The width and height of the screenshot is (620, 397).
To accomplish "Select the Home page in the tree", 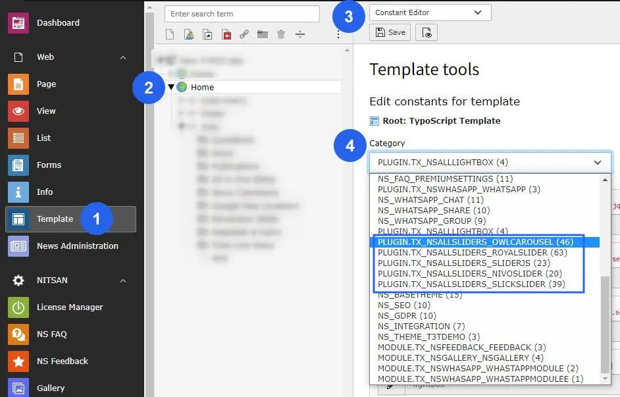I will [x=203, y=88].
